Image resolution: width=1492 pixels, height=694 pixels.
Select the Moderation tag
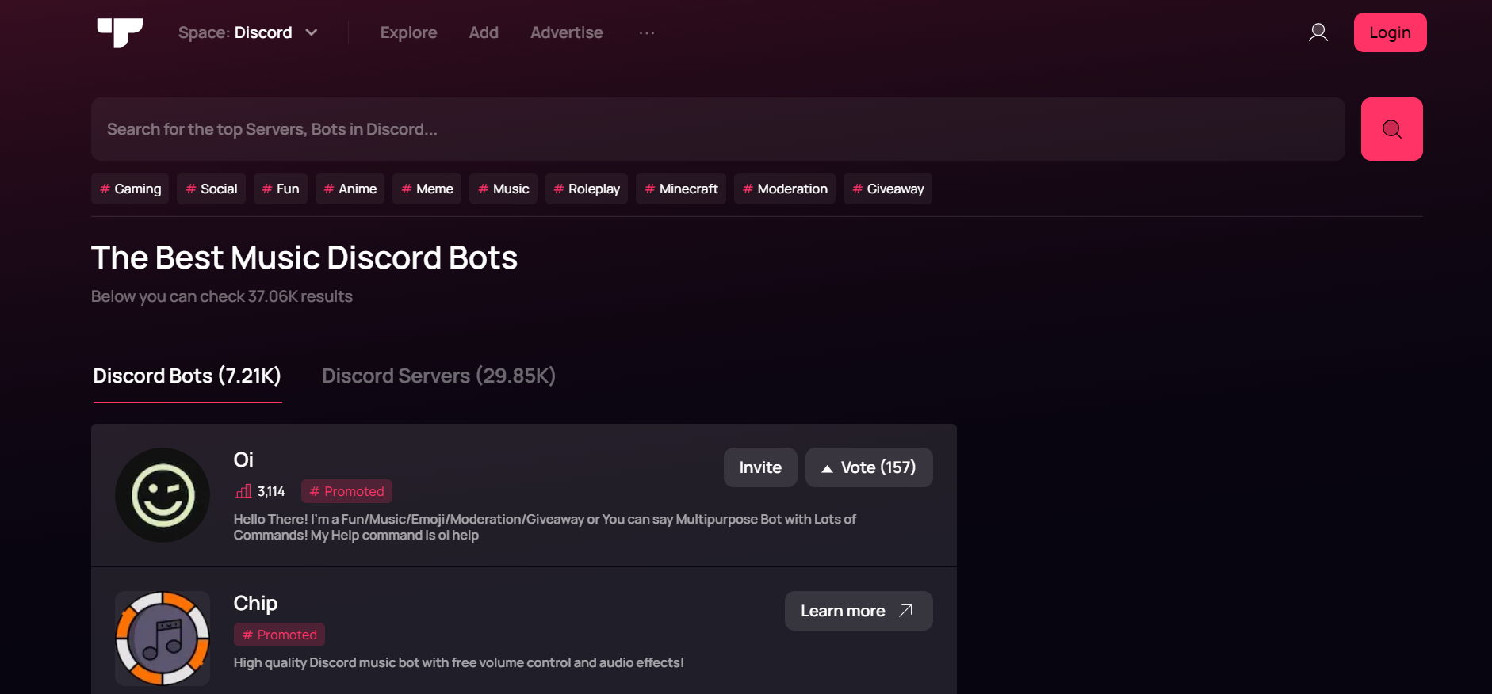(785, 189)
